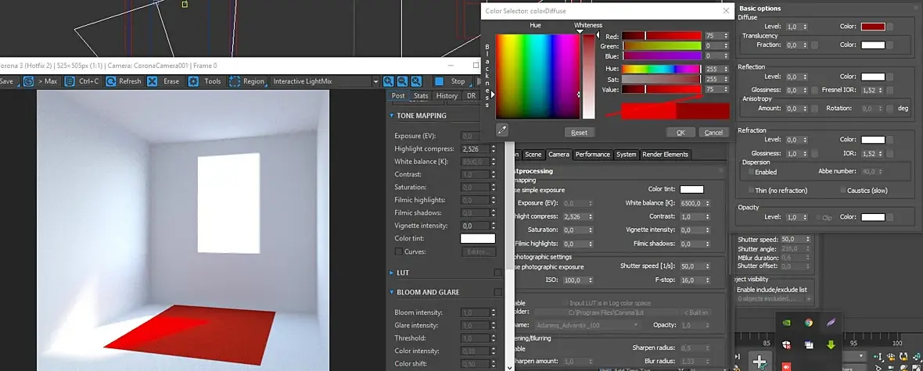Click the purple feather tray icon
This screenshot has height=371, width=923.
point(831,323)
